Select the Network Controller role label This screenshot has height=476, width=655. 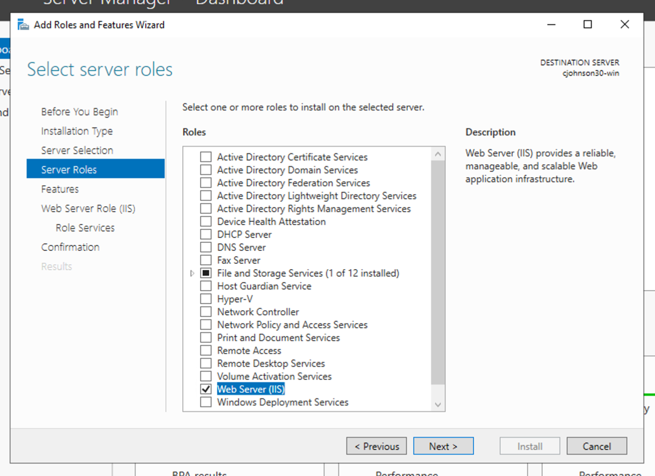[258, 312]
